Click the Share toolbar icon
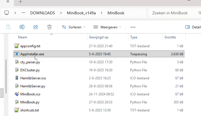This screenshot has height=116, width=201. 36,27
